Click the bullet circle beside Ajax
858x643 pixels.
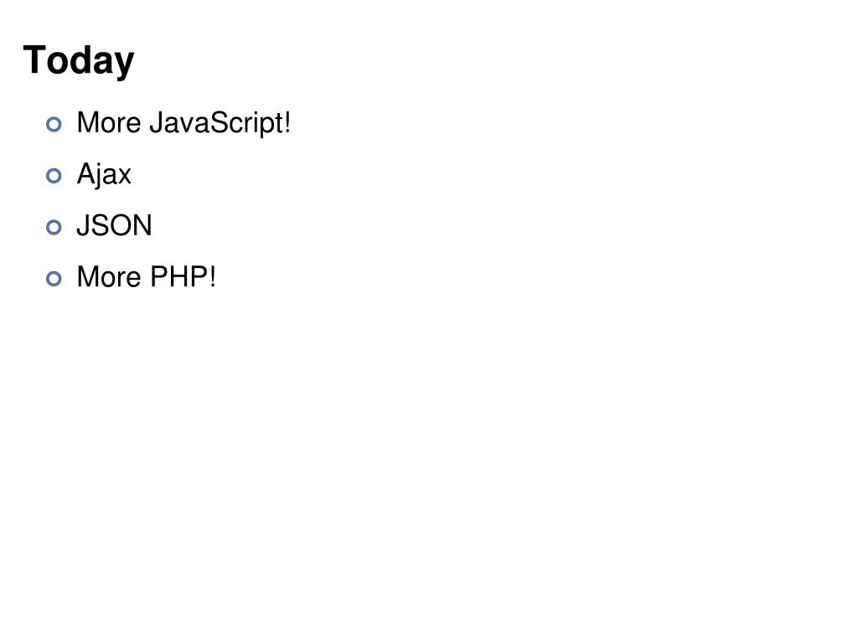[x=54, y=176]
